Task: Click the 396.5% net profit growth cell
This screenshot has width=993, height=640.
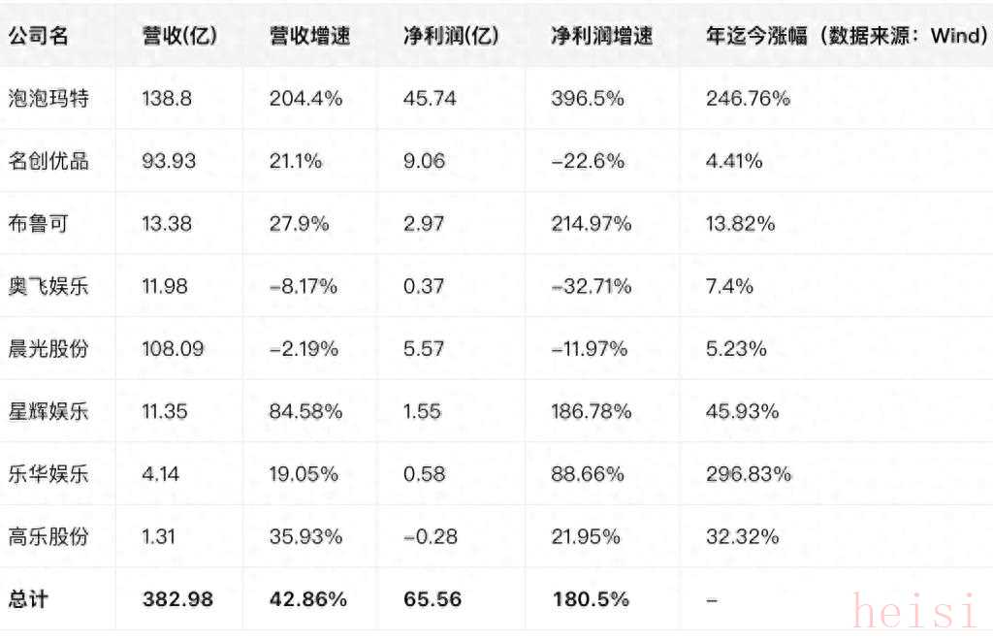Action: [588, 98]
